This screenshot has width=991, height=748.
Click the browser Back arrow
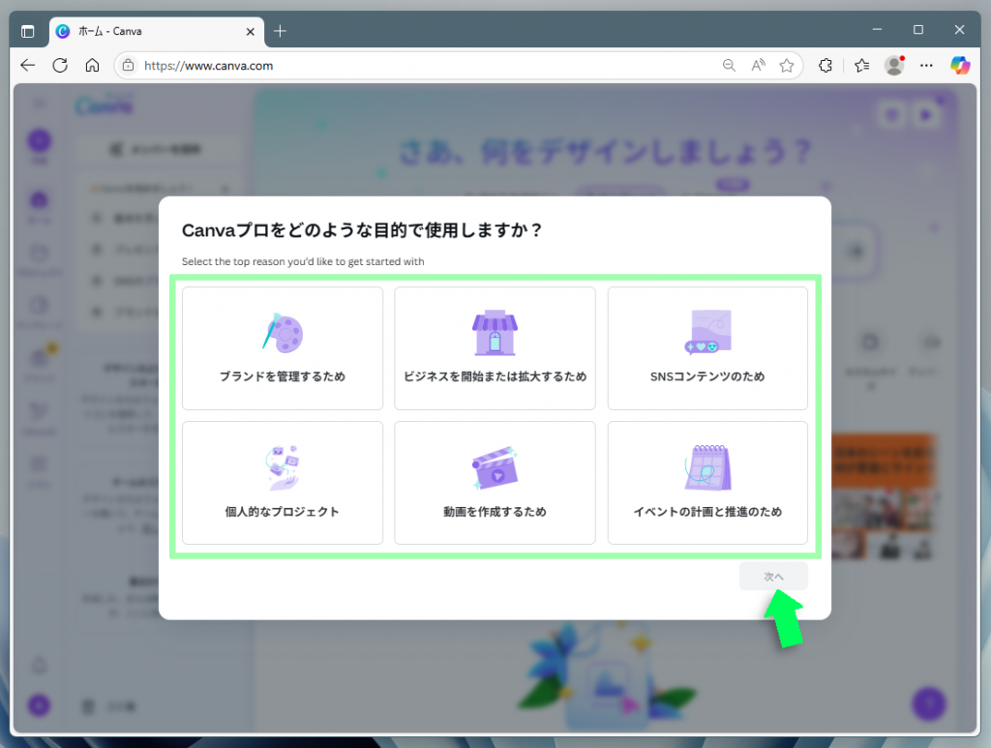tap(27, 65)
